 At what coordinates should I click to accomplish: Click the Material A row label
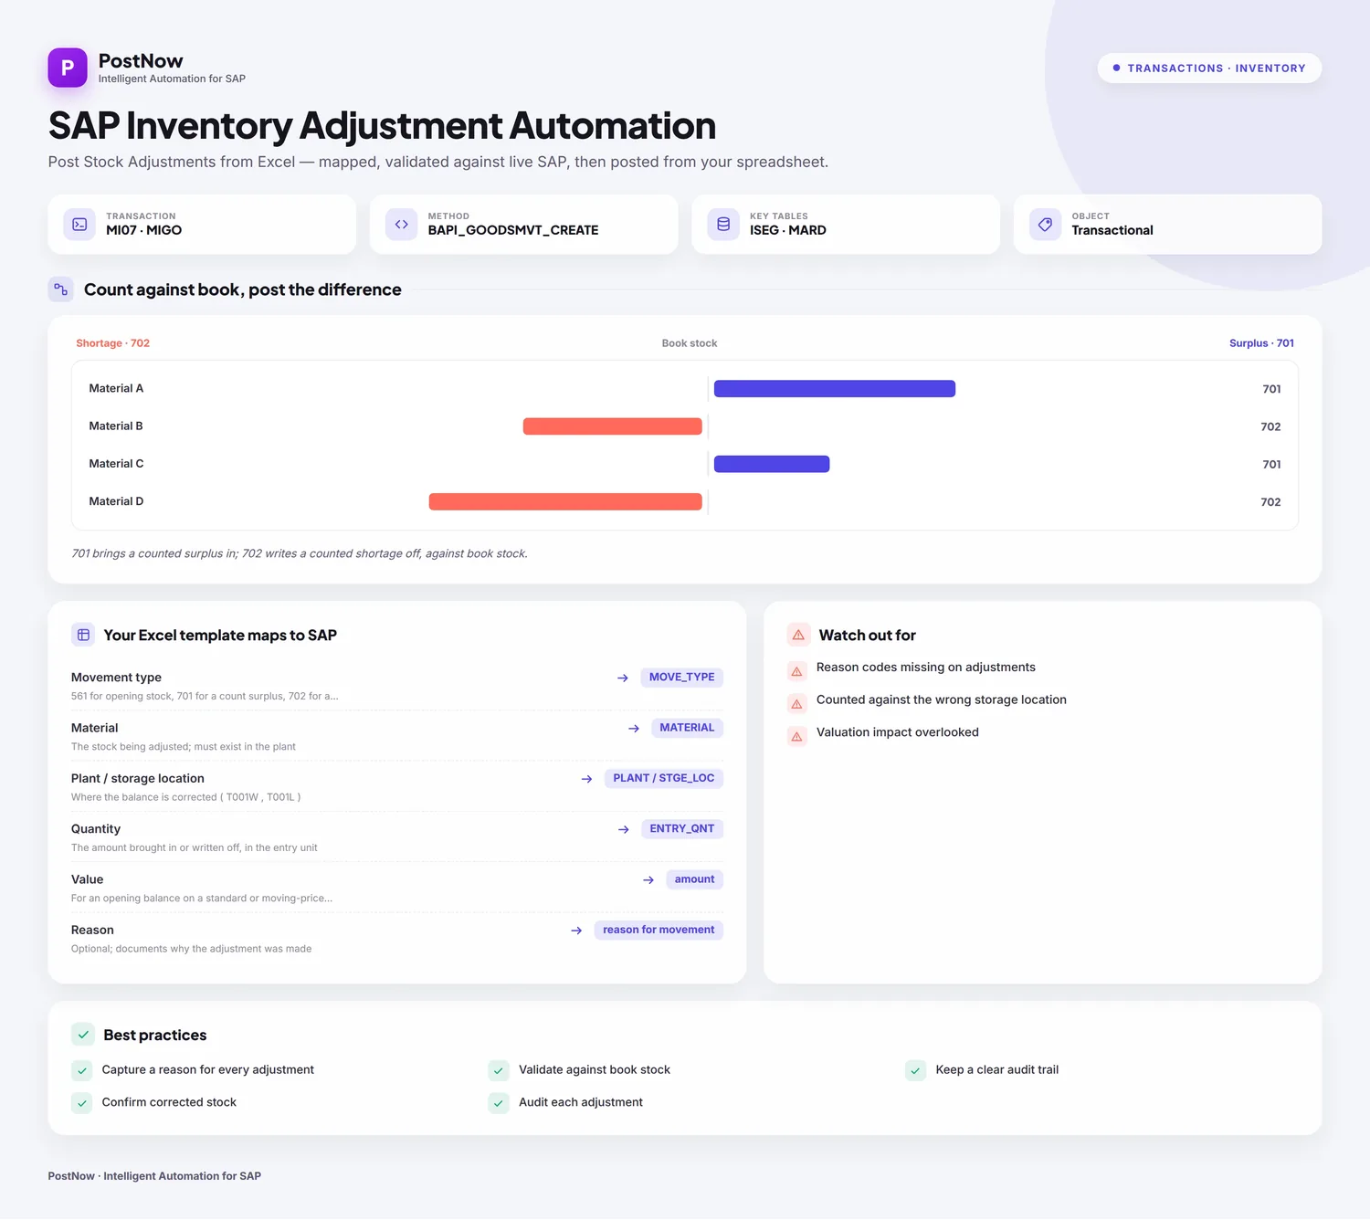[116, 388]
